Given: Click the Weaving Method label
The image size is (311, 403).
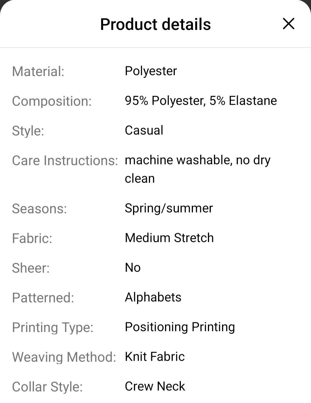Looking at the screenshot, I should pos(64,357).
